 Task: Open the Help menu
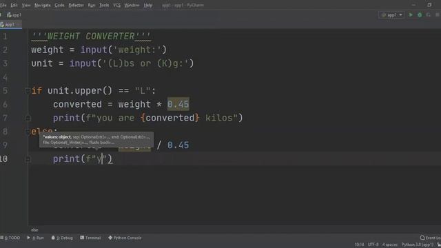point(148,5)
